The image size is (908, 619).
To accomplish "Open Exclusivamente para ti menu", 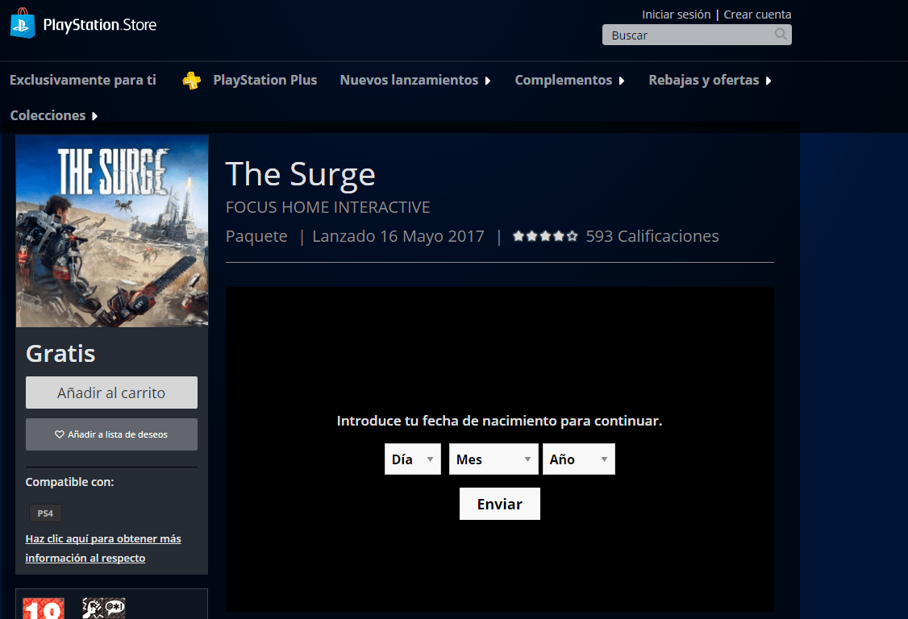I will click(83, 80).
